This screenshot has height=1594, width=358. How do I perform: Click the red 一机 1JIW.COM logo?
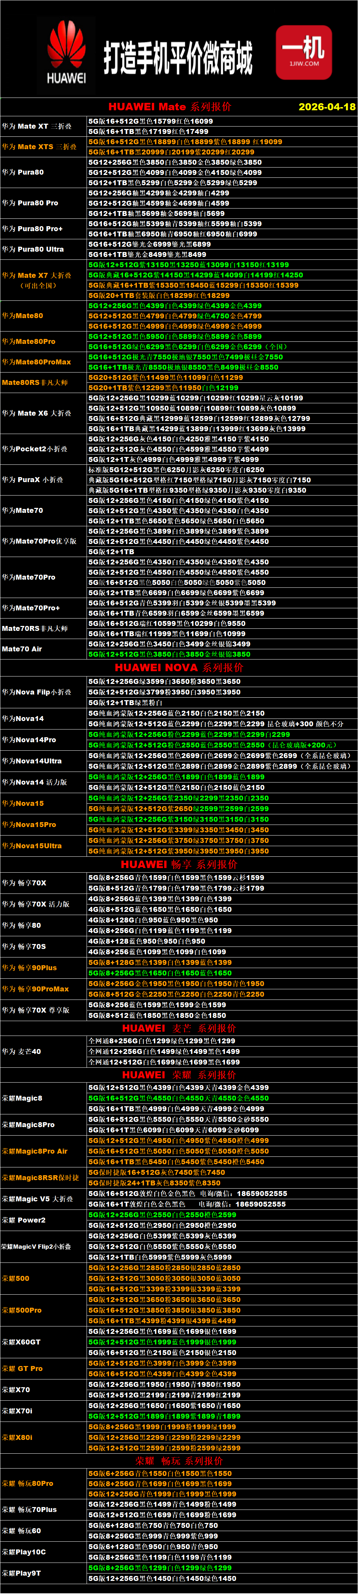[304, 52]
